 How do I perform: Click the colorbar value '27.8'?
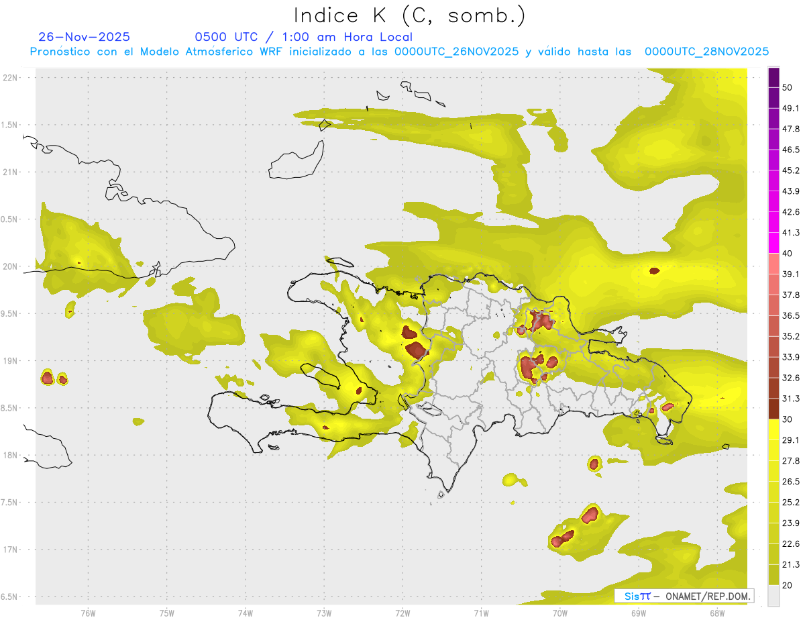pyautogui.click(x=791, y=461)
